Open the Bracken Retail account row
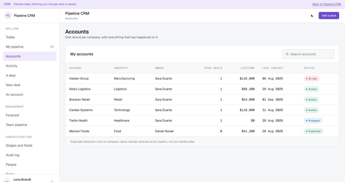 pos(202,100)
